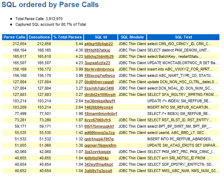The image size is (224, 177).
Task: Follow link 18mam6mn4nbrf
Action: [101, 114]
